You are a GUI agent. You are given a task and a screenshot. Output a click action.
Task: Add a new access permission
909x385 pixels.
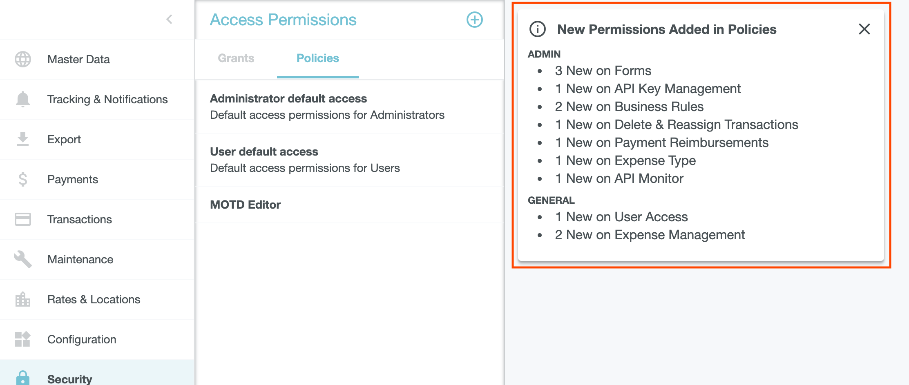pyautogui.click(x=475, y=20)
